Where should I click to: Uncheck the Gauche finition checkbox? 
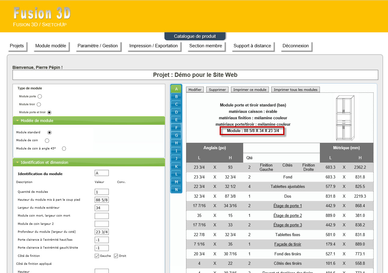[x=97, y=256]
